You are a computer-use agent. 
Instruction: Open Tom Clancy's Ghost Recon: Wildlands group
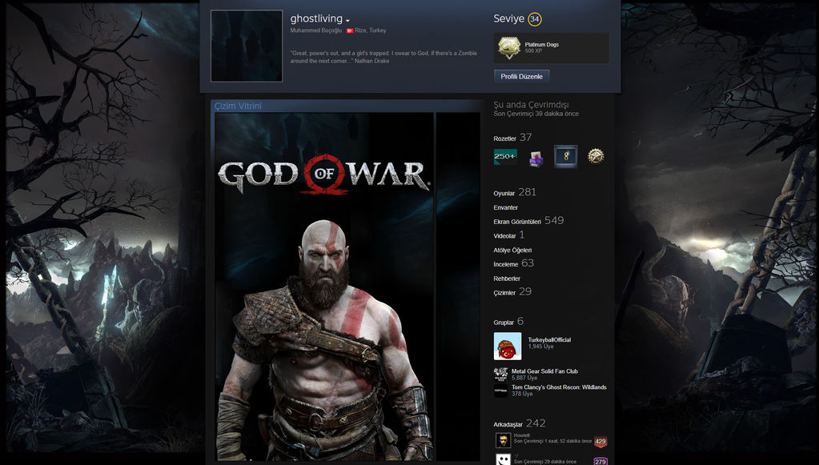tap(559, 387)
